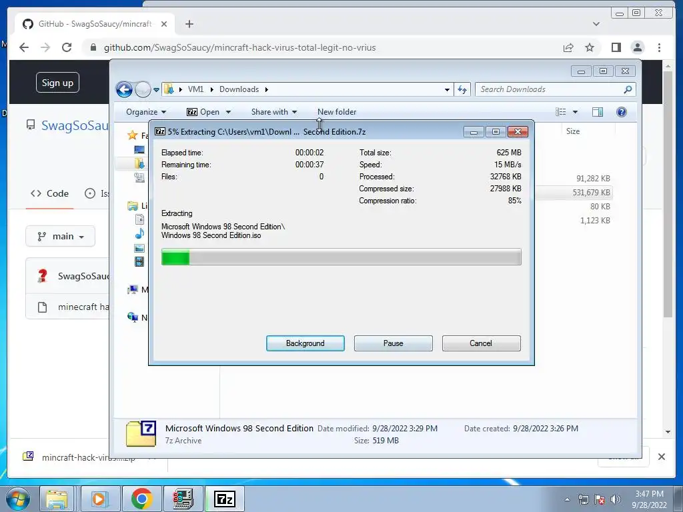Select the Recent Places icon in navigation pane
Screen dimensions: 683x512
tap(139, 177)
